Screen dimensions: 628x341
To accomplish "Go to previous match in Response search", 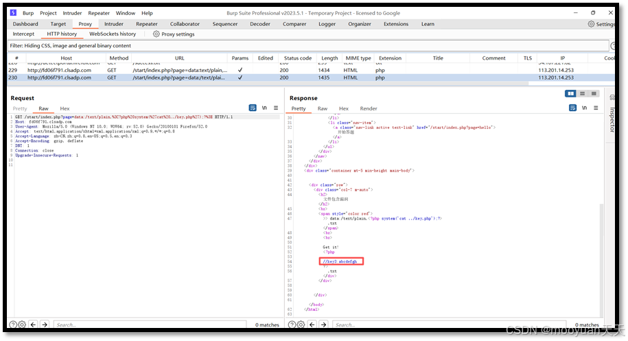I will (x=312, y=325).
